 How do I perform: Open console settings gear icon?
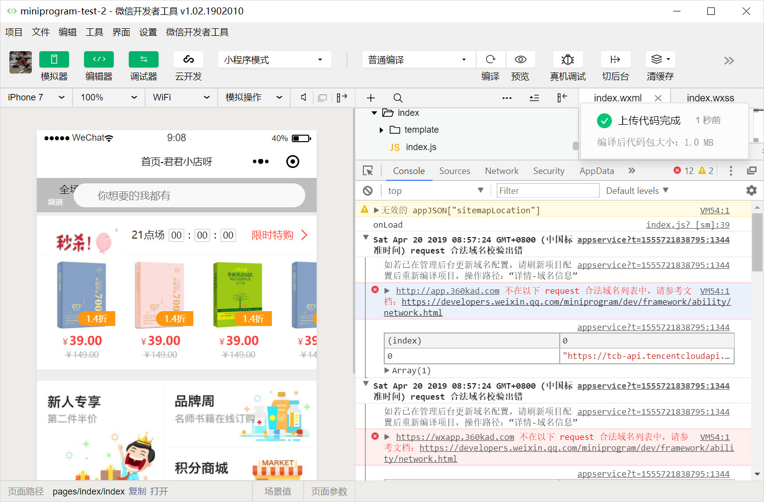click(751, 190)
